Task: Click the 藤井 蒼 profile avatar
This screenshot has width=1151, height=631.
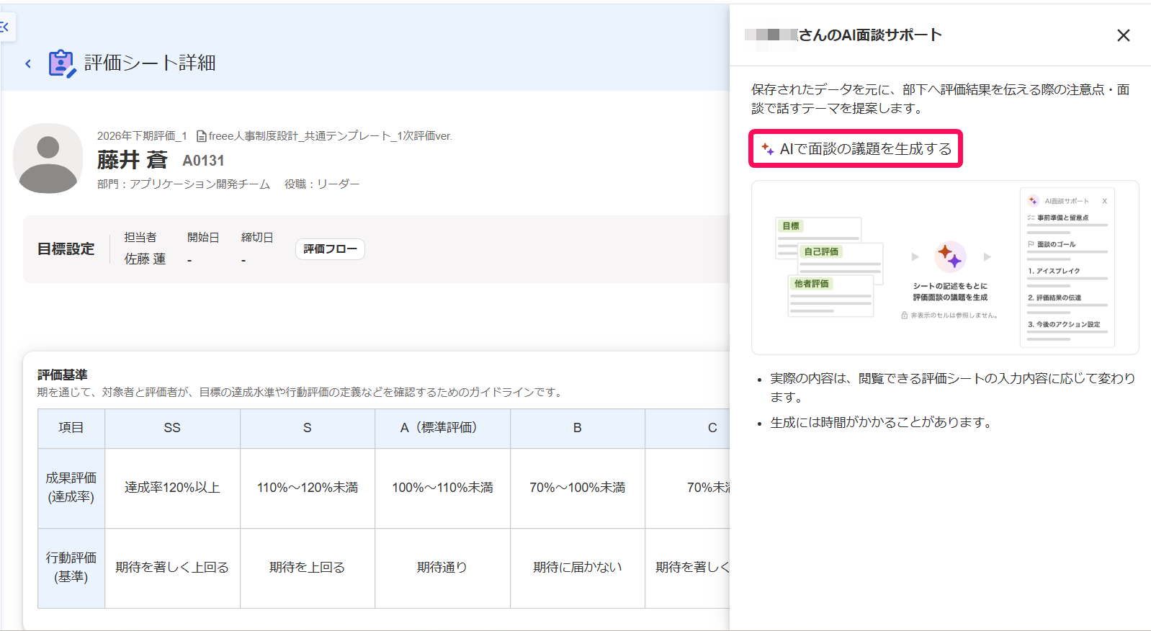Action: (48, 158)
